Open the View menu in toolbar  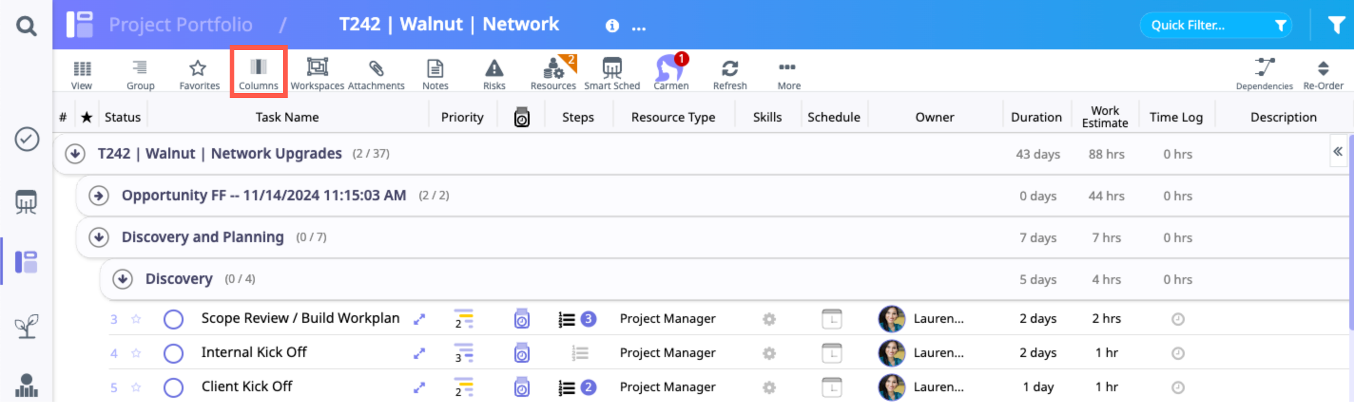[x=81, y=73]
